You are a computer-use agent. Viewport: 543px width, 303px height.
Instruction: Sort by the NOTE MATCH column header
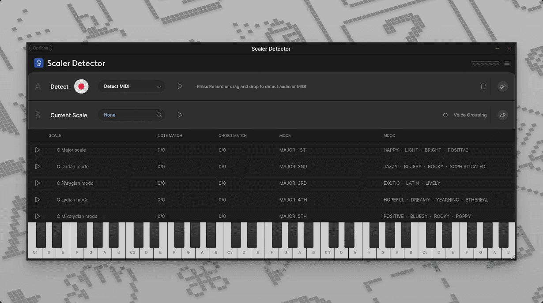[170, 135]
